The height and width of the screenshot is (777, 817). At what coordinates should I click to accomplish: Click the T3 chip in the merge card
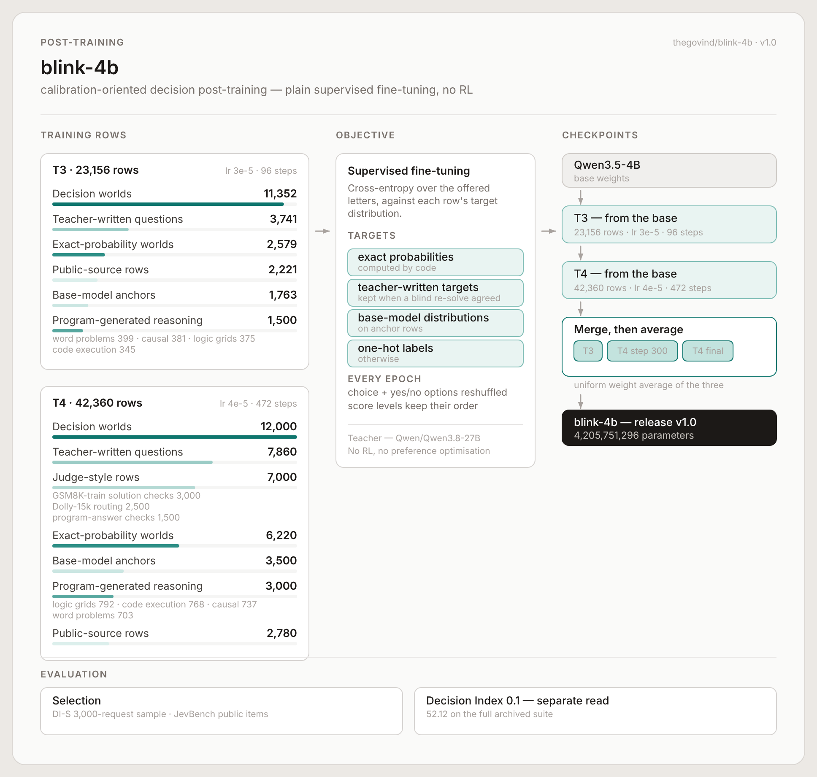pyautogui.click(x=588, y=351)
